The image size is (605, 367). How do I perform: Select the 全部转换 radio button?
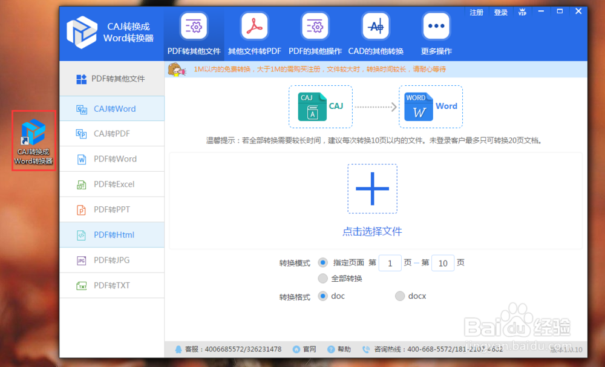323,278
